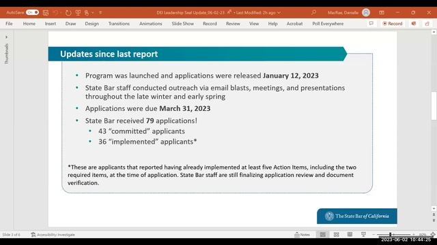The image size is (437, 245).
Task: Click the Comments speech bubble icon
Action: coord(371,24)
